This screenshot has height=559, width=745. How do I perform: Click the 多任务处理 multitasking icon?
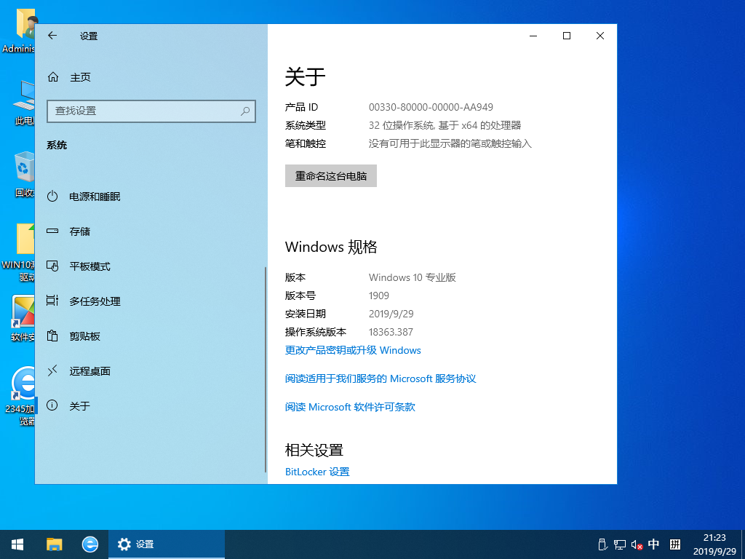click(52, 301)
